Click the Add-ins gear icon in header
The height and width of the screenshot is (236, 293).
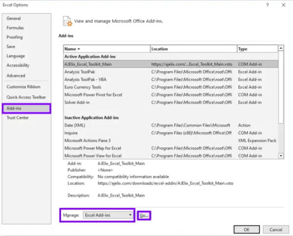pos(67,21)
